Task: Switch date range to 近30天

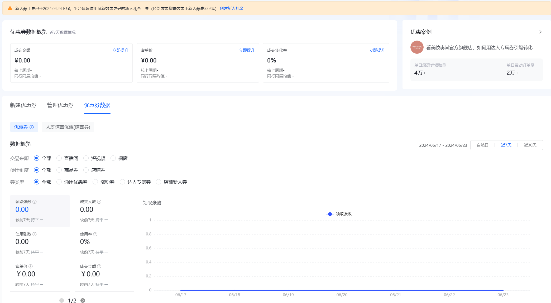Action: coord(530,145)
